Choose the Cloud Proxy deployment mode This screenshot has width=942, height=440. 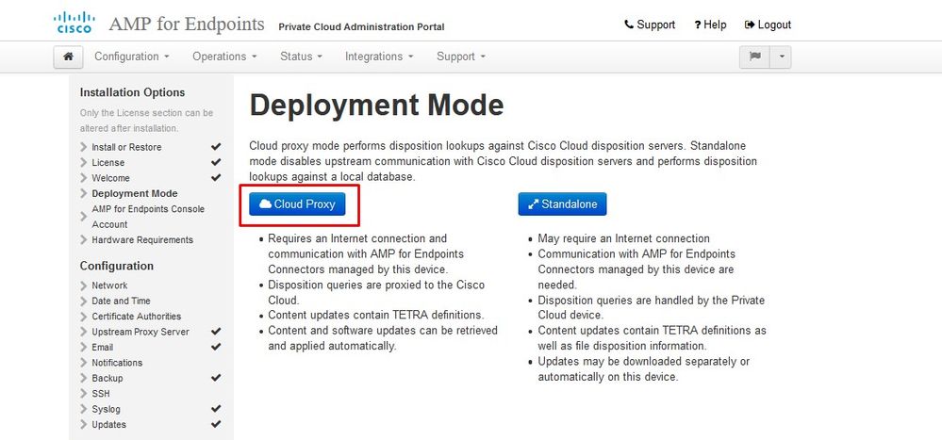298,204
